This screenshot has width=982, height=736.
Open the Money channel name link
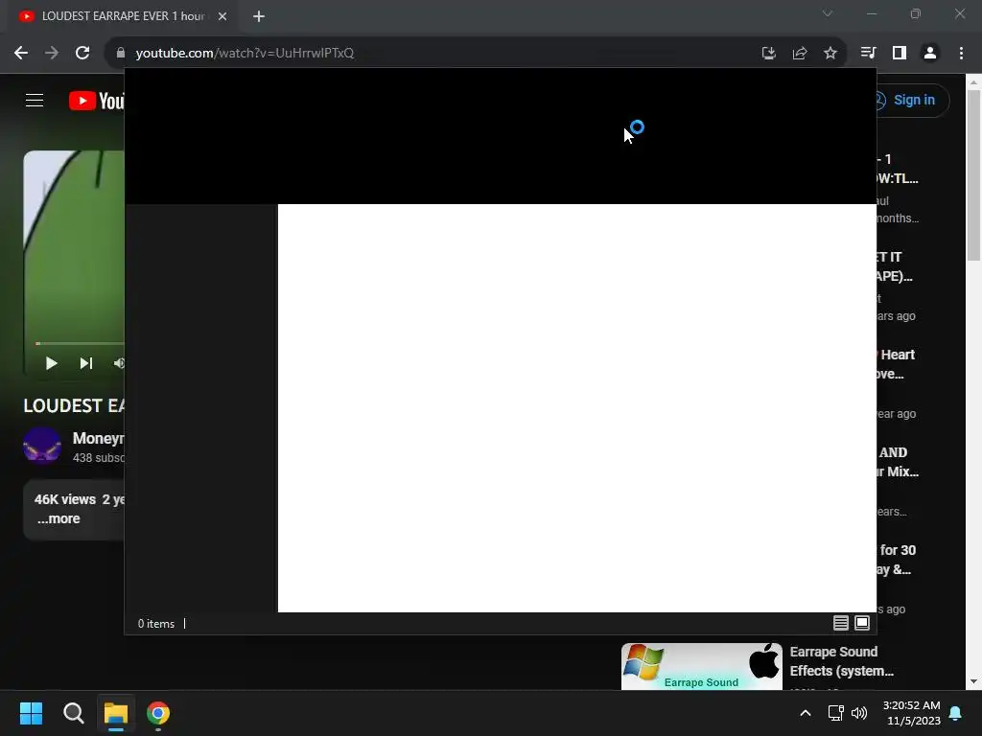pos(99,438)
